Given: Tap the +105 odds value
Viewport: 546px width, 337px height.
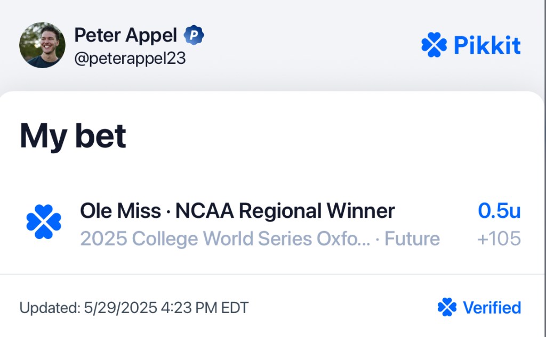Looking at the screenshot, I should pyautogui.click(x=499, y=239).
